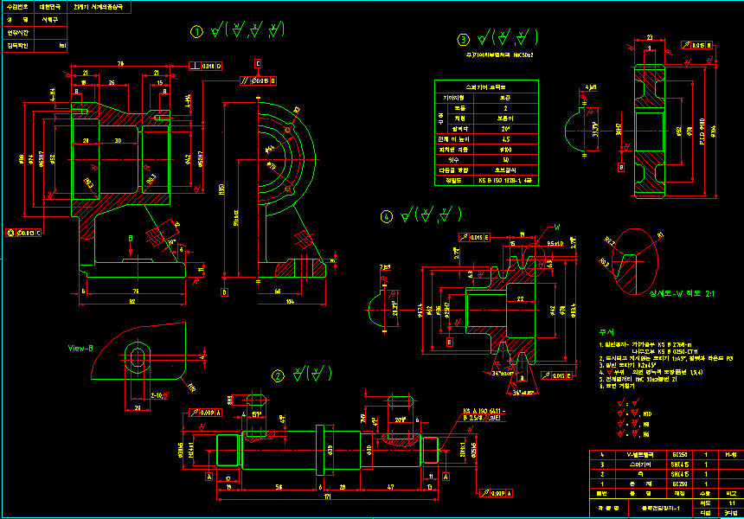This screenshot has width=744, height=519.
Task: Click the red notes heading above numbered list
Action: [x=606, y=331]
